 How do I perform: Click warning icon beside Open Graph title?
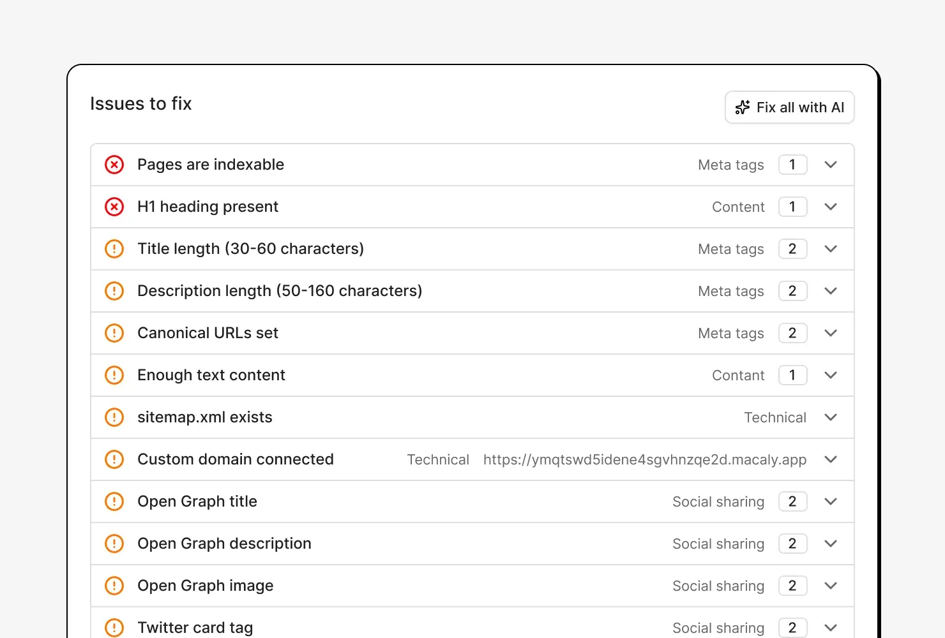click(x=114, y=501)
